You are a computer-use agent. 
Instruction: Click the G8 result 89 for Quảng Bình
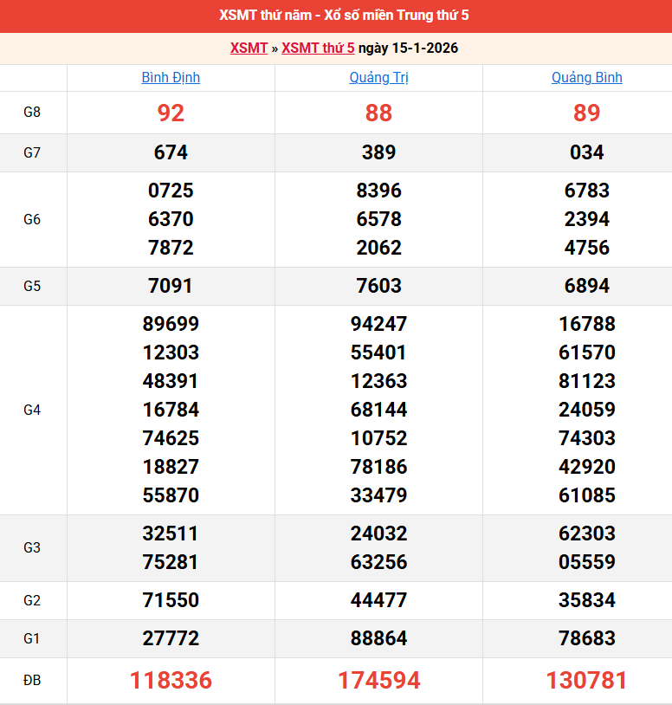coord(586,113)
